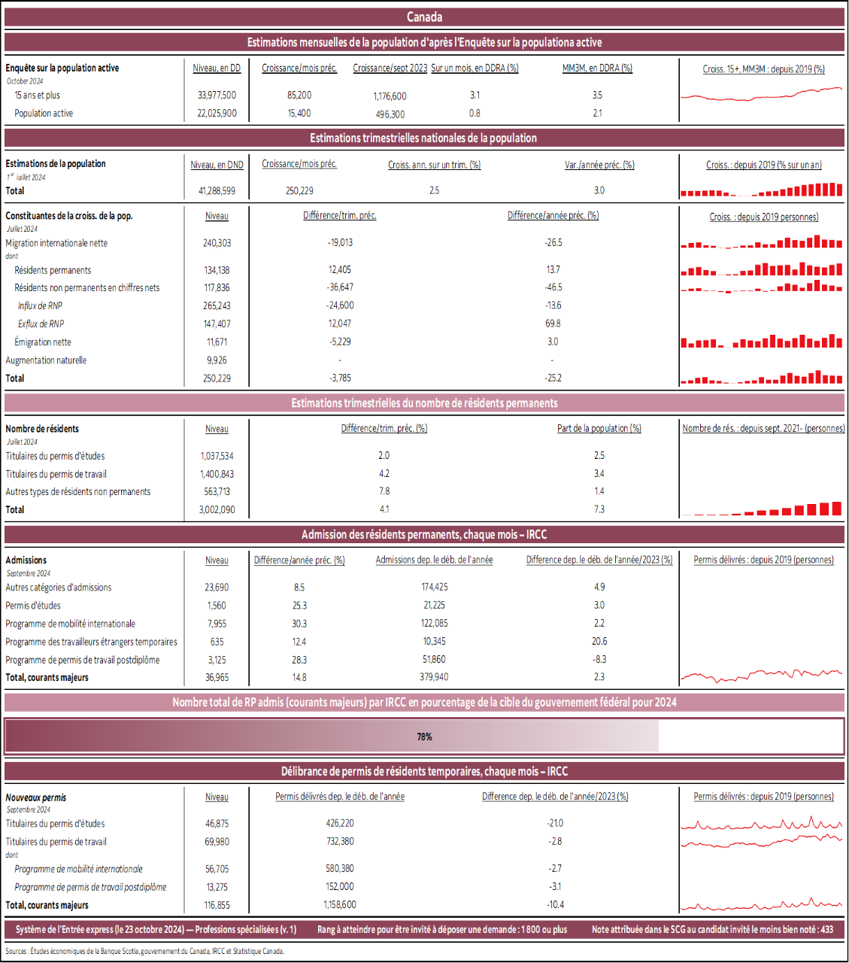Image resolution: width=849 pixels, height=963 pixels.
Task: Select the 'Niveau, en DD' column header
Action: [x=217, y=68]
